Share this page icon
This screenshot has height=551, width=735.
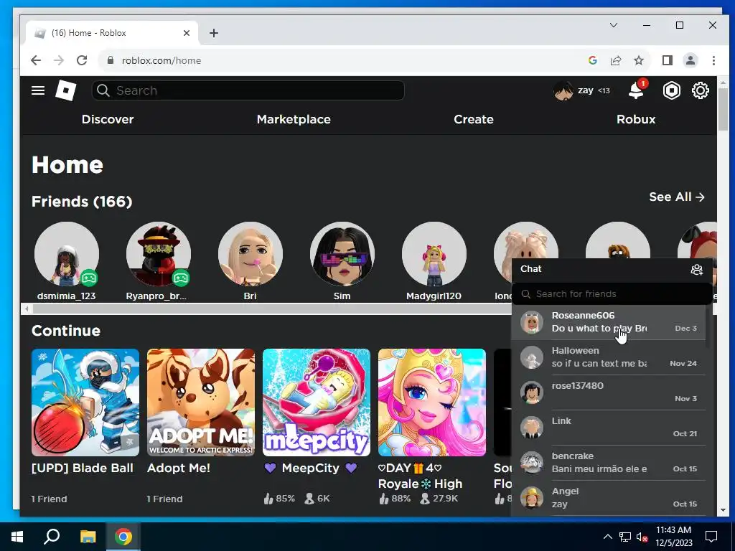coord(615,60)
